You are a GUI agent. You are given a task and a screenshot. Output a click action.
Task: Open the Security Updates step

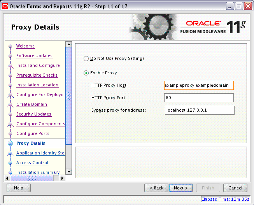[34, 114]
